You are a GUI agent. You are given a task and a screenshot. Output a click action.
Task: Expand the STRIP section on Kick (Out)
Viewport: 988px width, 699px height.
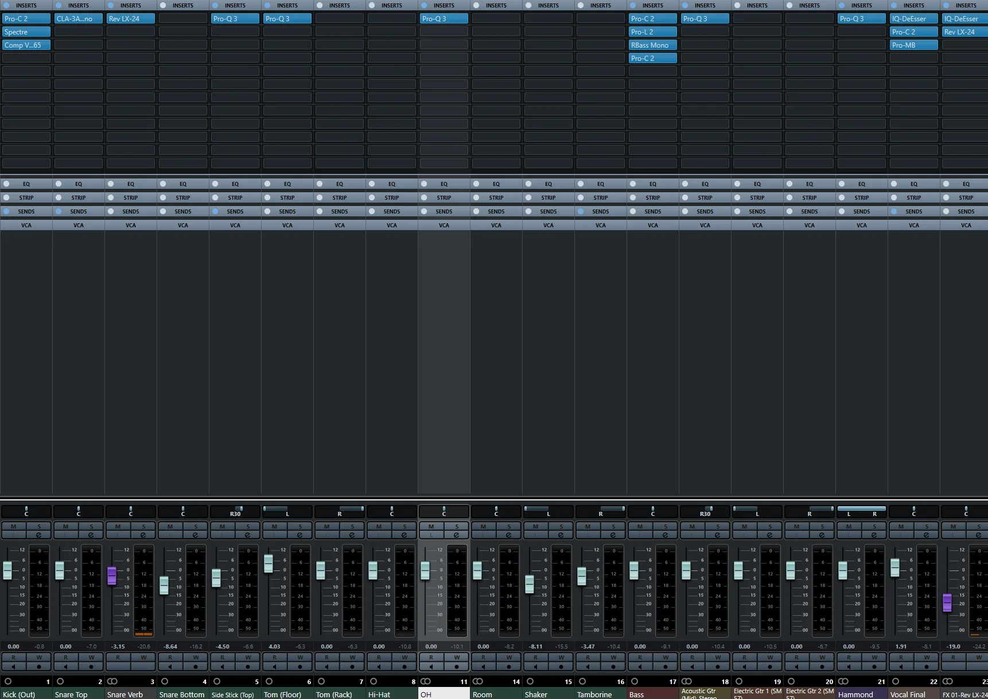coord(26,197)
